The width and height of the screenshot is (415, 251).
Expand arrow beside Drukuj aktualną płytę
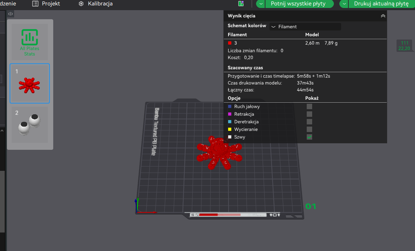pos(344,4)
